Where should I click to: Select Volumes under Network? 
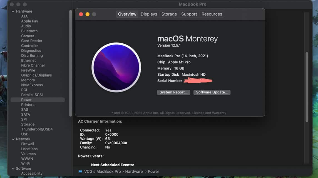click(28, 154)
